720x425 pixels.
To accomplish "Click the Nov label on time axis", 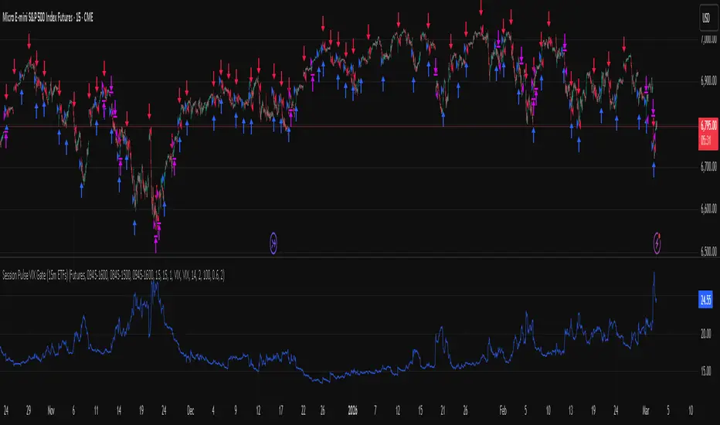I will [x=51, y=411].
